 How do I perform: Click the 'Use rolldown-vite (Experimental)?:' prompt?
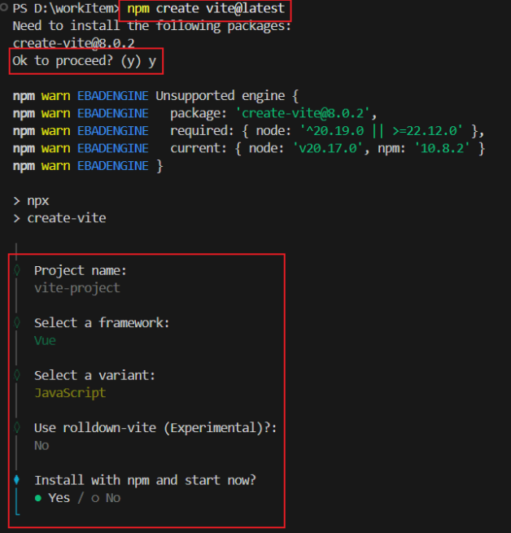point(155,428)
